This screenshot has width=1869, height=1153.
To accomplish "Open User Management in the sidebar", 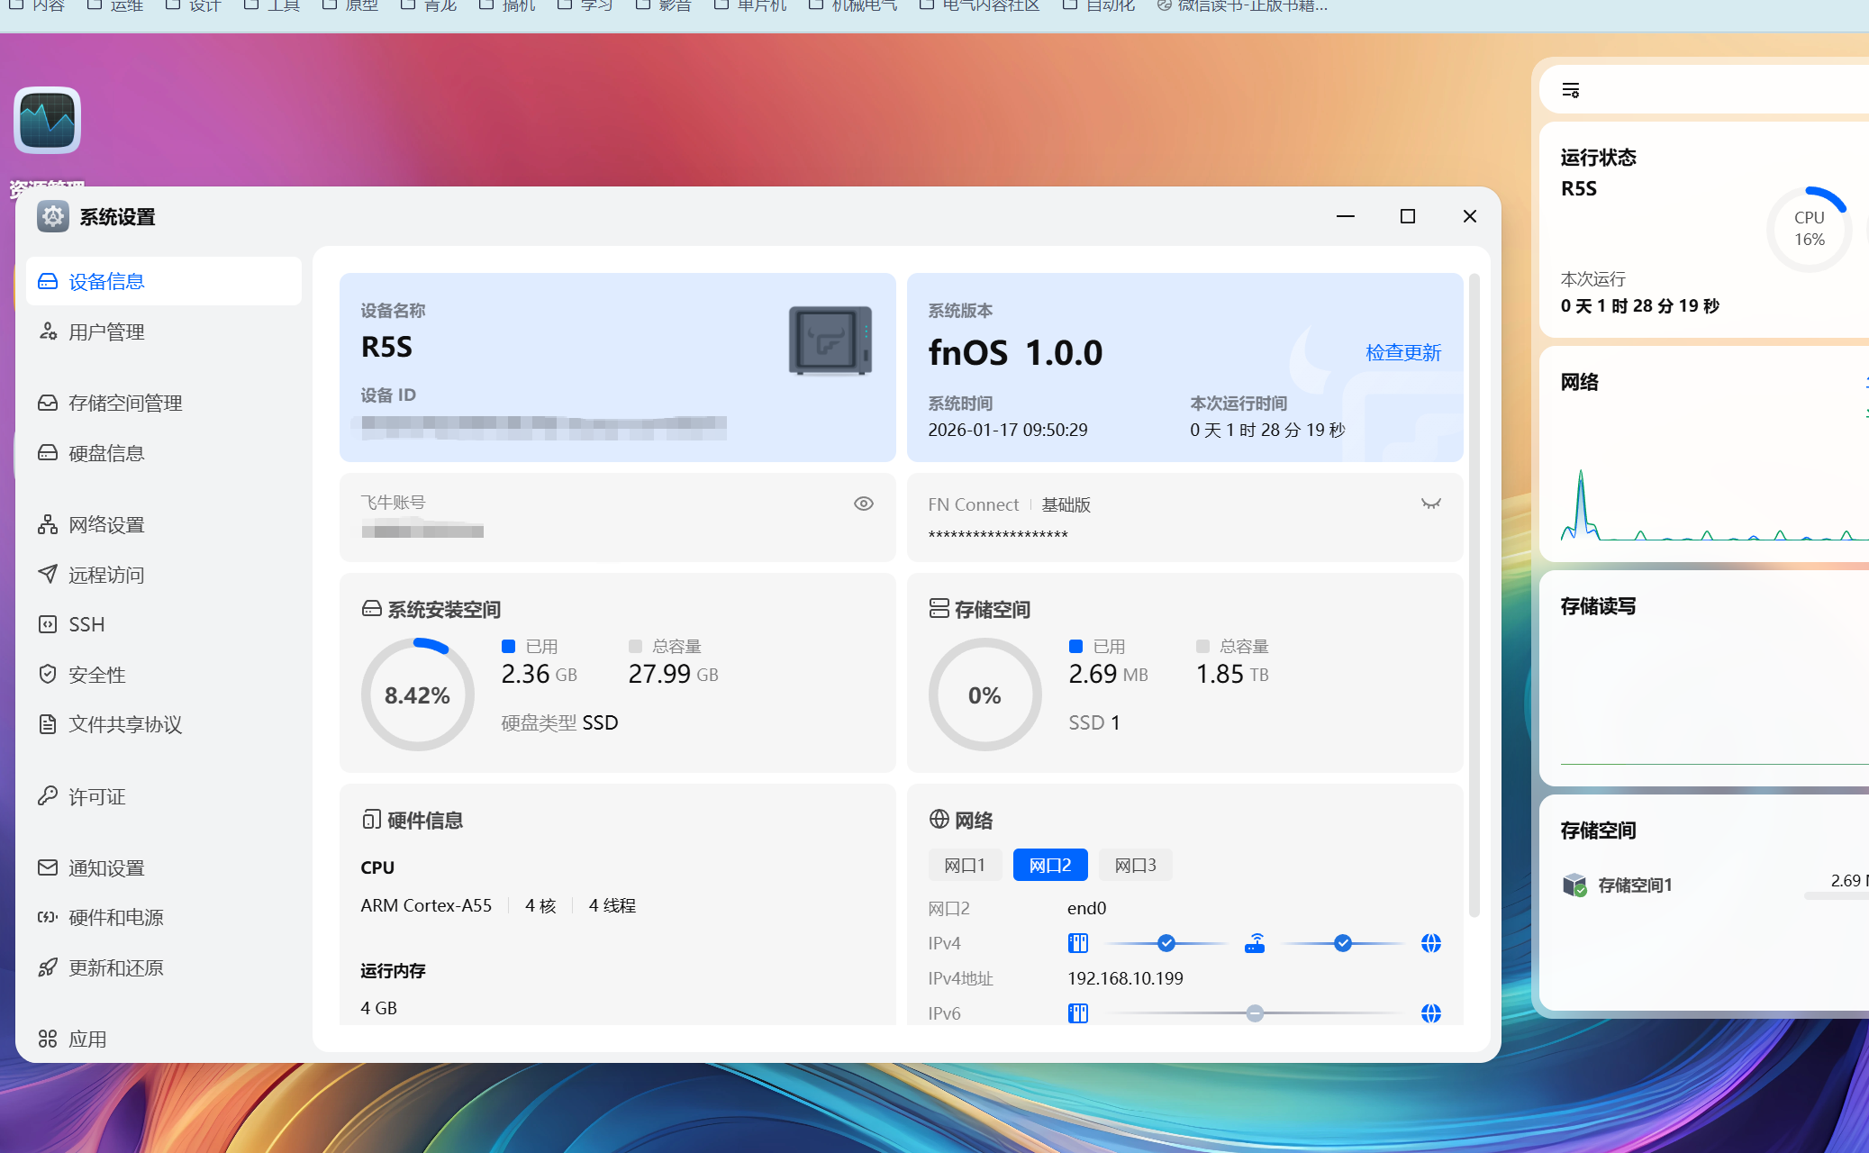I will point(105,331).
